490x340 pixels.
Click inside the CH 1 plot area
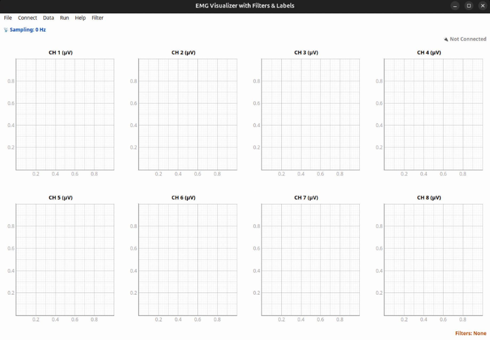click(65, 114)
